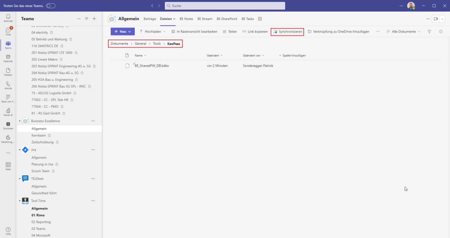Switch to the BE SharePoint tab
450x238 pixels.
pyautogui.click(x=227, y=19)
